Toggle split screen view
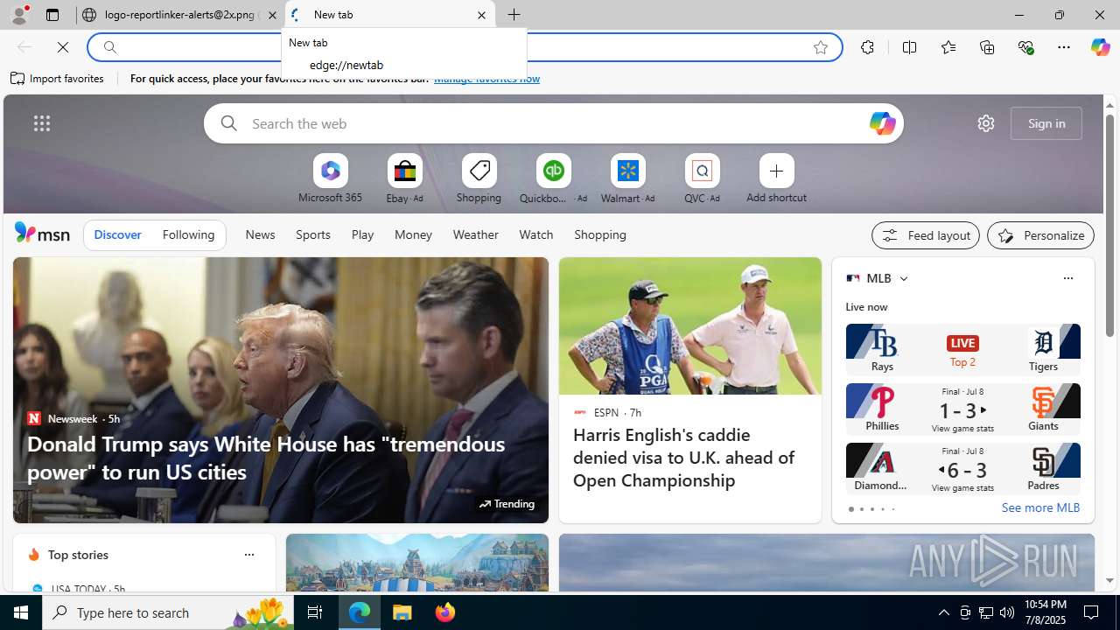The height and width of the screenshot is (630, 1120). 909,47
